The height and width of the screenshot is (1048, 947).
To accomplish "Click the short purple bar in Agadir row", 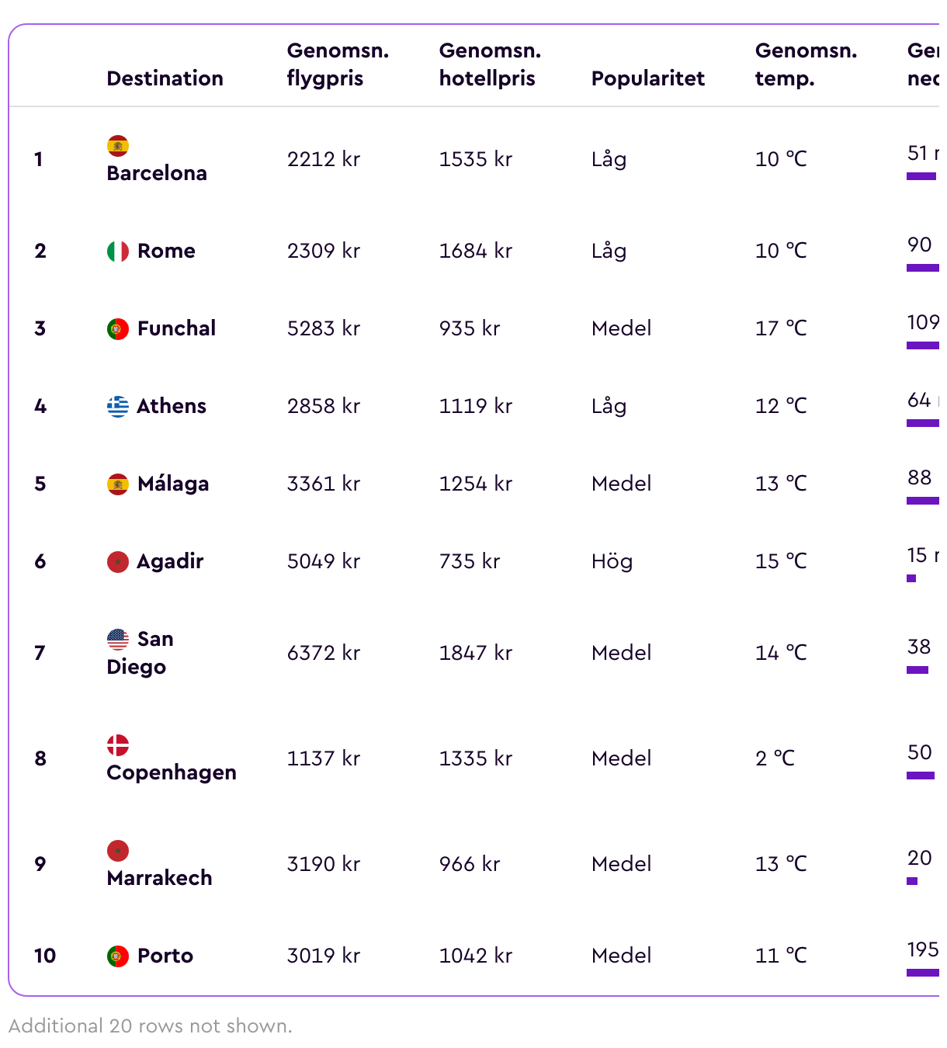I will point(911,578).
